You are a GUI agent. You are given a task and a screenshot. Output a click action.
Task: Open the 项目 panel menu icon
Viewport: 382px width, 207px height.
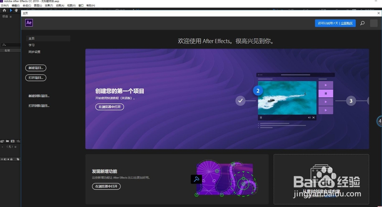coord(10,16)
